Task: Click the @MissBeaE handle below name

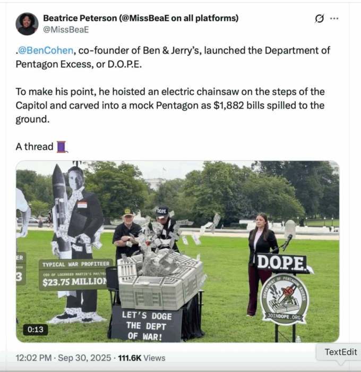Action: point(66,30)
